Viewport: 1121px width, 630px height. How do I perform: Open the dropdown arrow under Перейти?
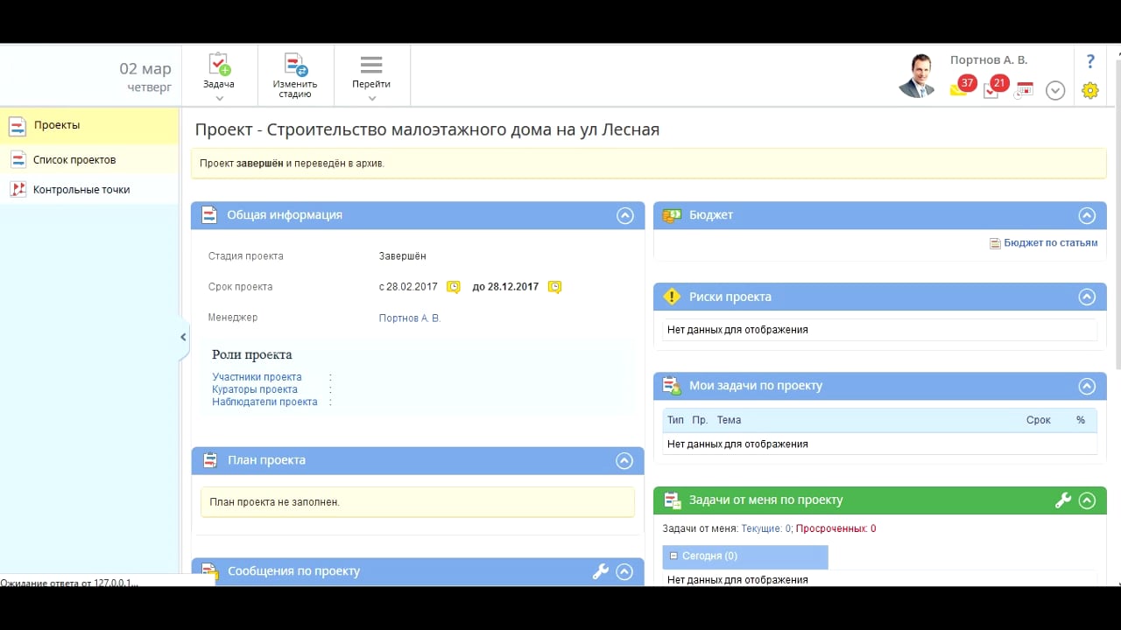point(371,98)
